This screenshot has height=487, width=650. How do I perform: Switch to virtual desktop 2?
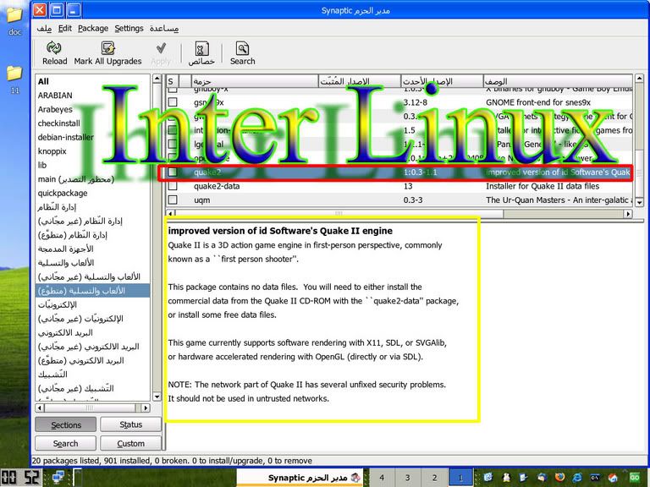point(434,478)
